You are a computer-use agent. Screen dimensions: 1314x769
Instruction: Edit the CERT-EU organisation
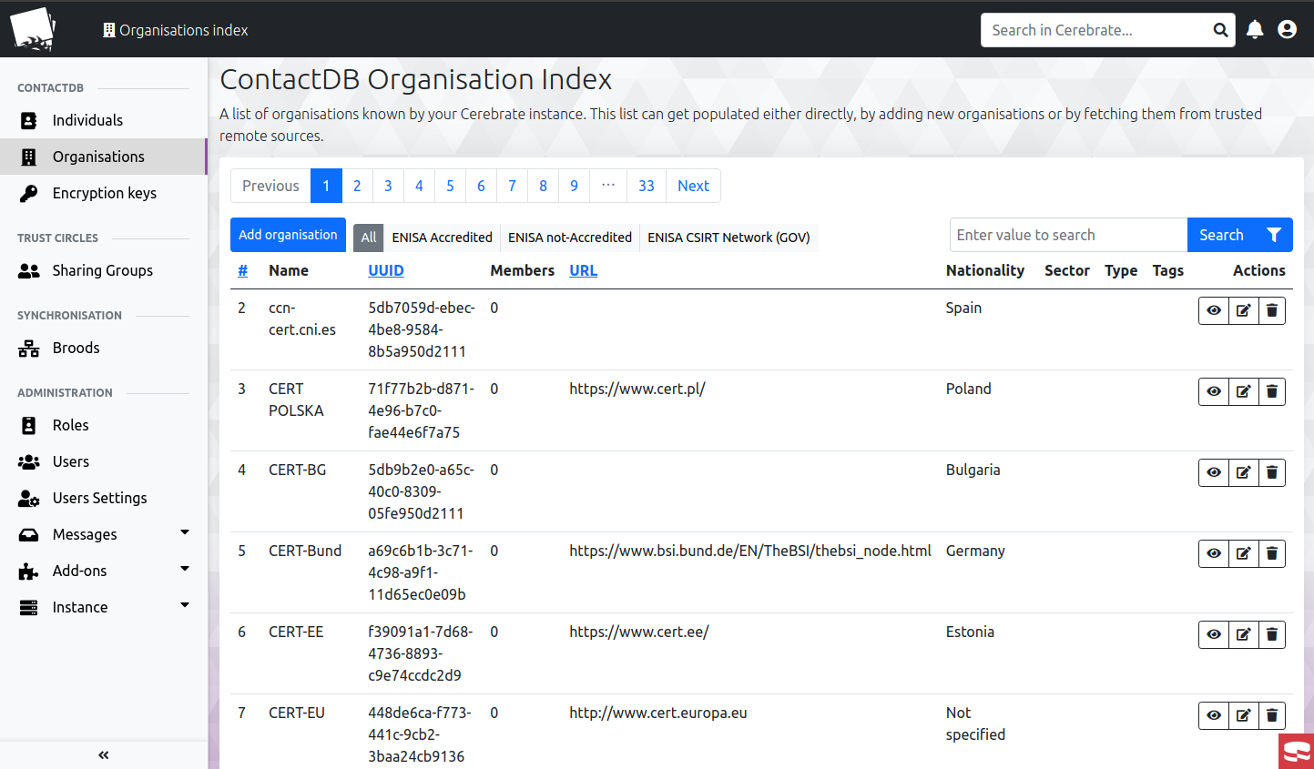tap(1243, 715)
